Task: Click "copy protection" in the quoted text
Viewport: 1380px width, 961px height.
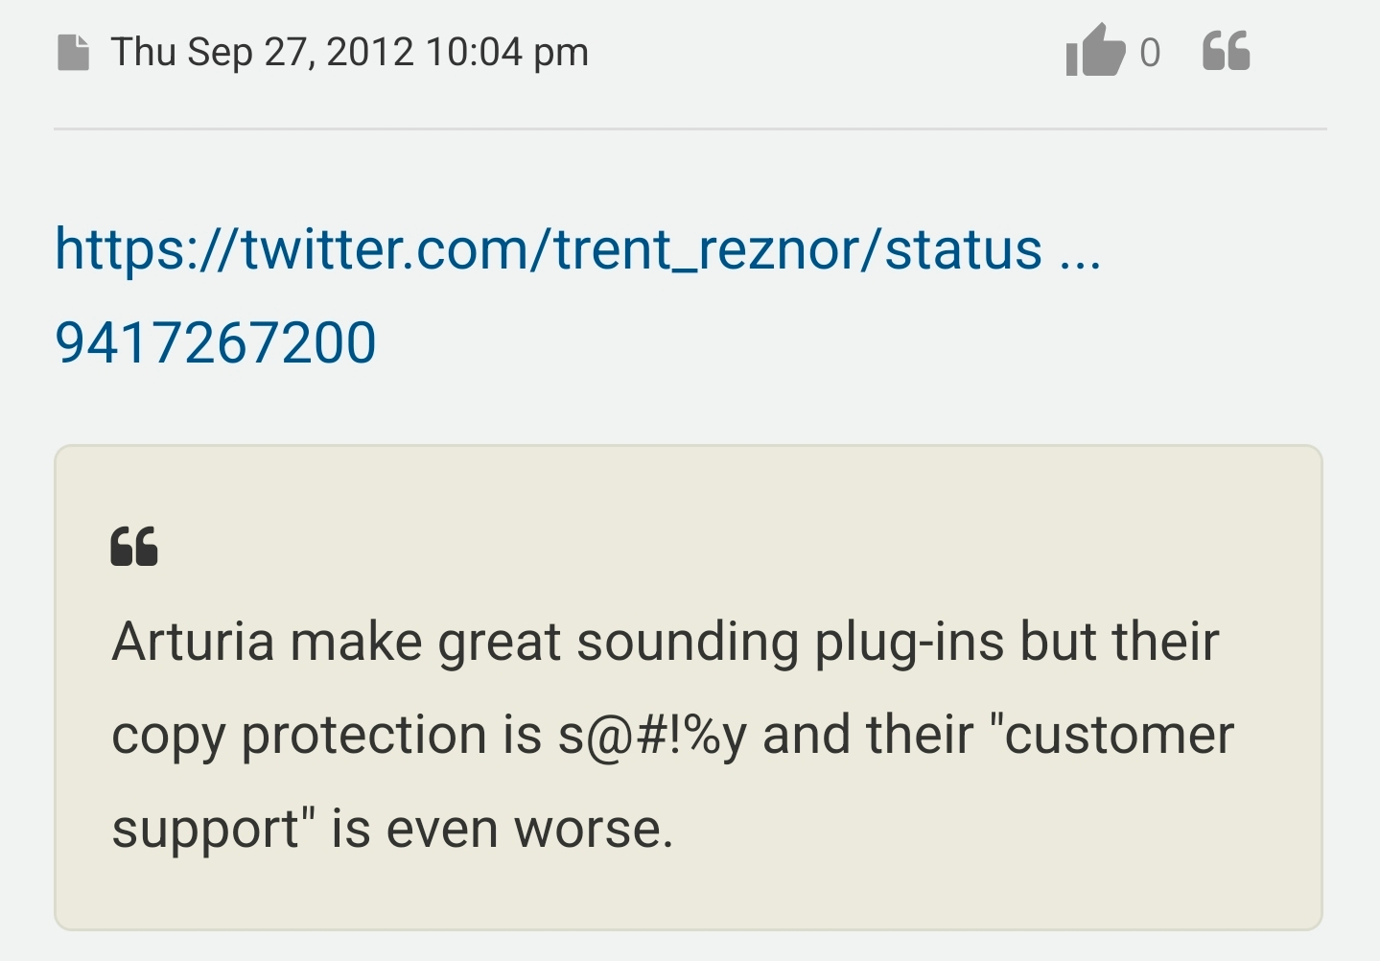Action: (299, 735)
